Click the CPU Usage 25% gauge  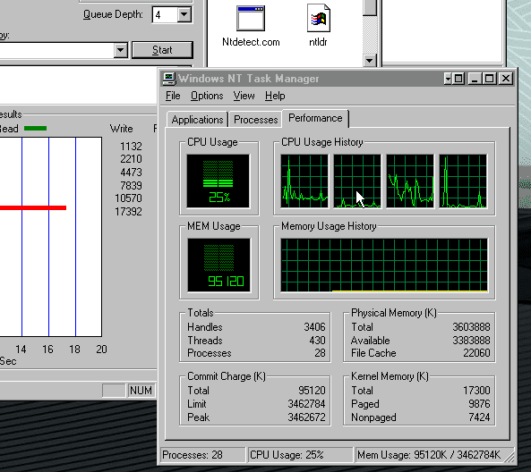pyautogui.click(x=218, y=181)
